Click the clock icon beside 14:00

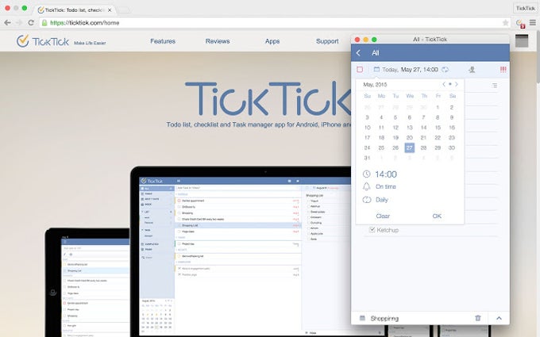pos(366,174)
